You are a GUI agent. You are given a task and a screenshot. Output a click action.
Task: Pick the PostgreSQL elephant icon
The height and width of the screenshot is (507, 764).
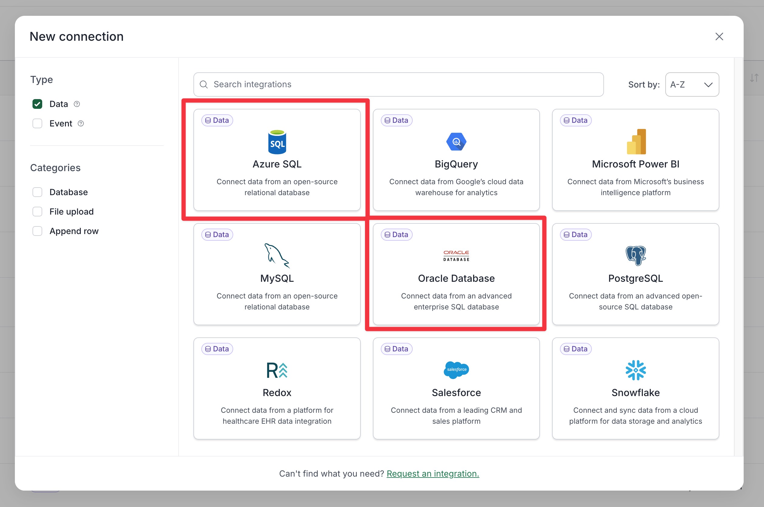[636, 255]
